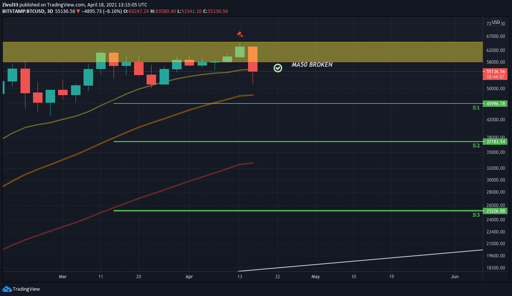
Task: Click the 35000.00 price axis value
Action: pyautogui.click(x=495, y=152)
